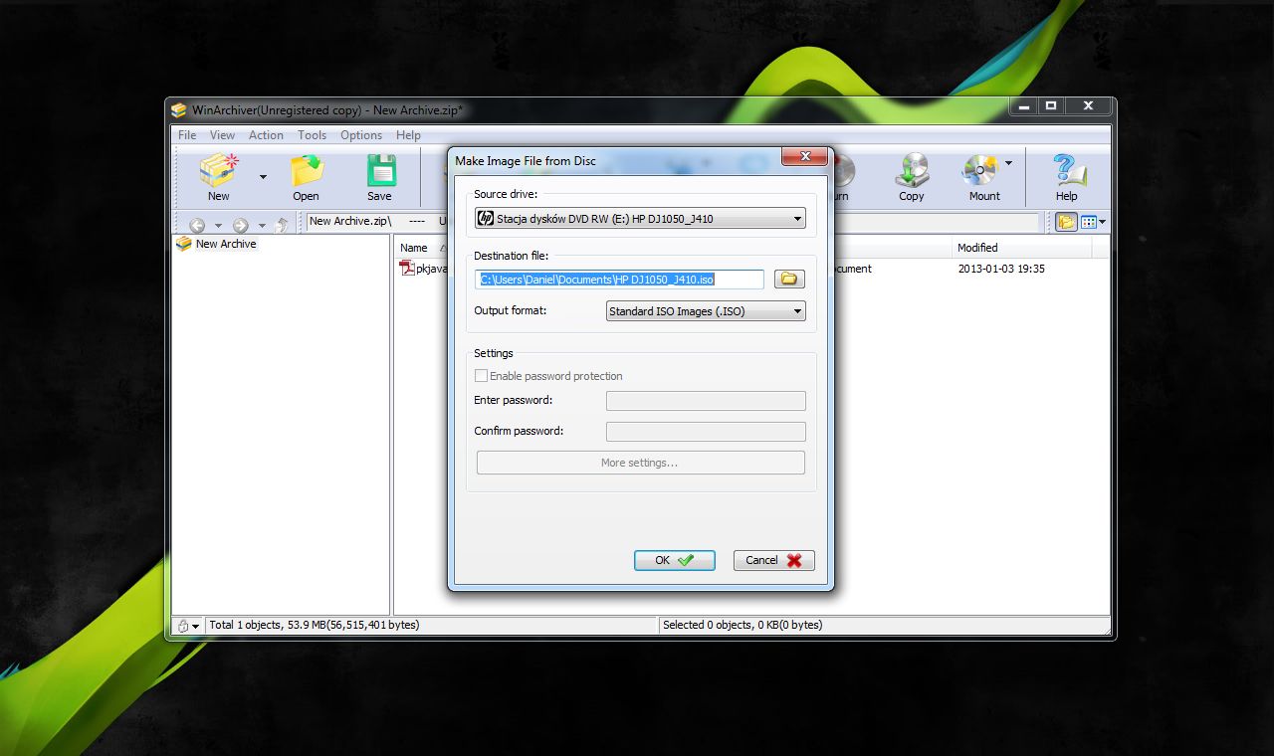Open the View menu
The height and width of the screenshot is (756, 1274).
tap(222, 135)
